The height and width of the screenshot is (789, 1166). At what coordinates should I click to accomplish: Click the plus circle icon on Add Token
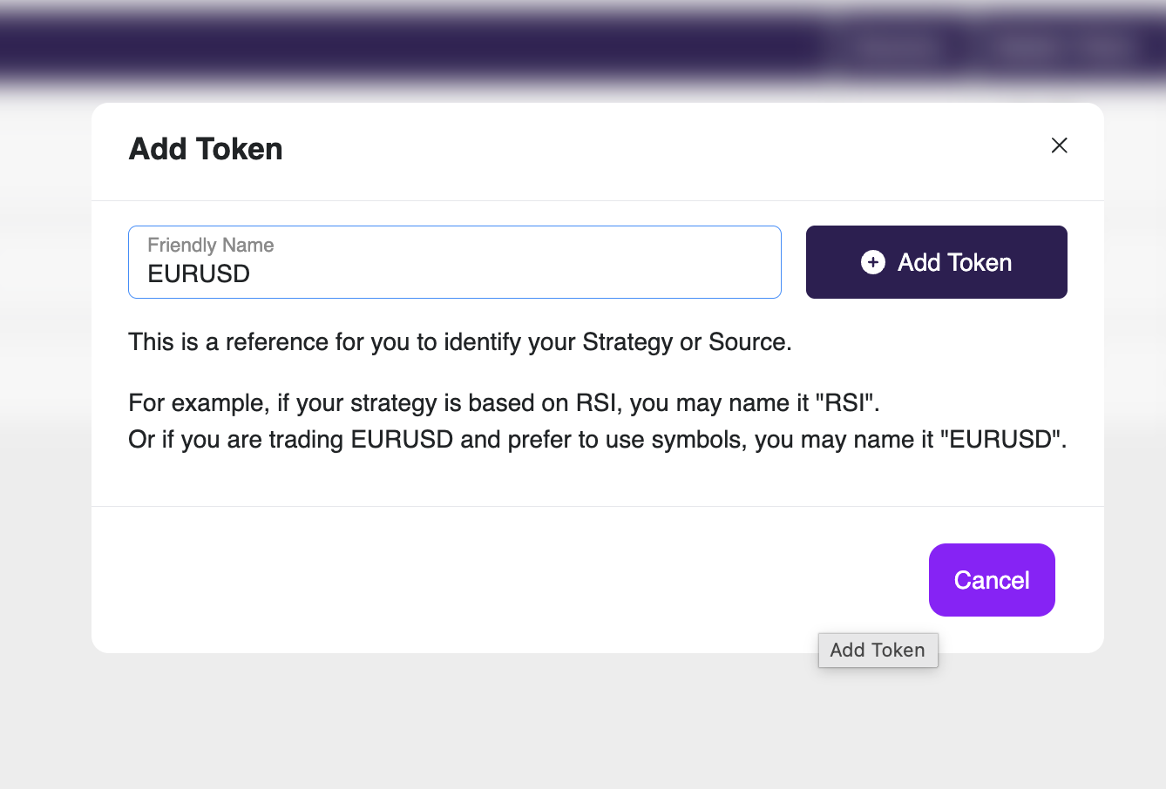pos(872,262)
